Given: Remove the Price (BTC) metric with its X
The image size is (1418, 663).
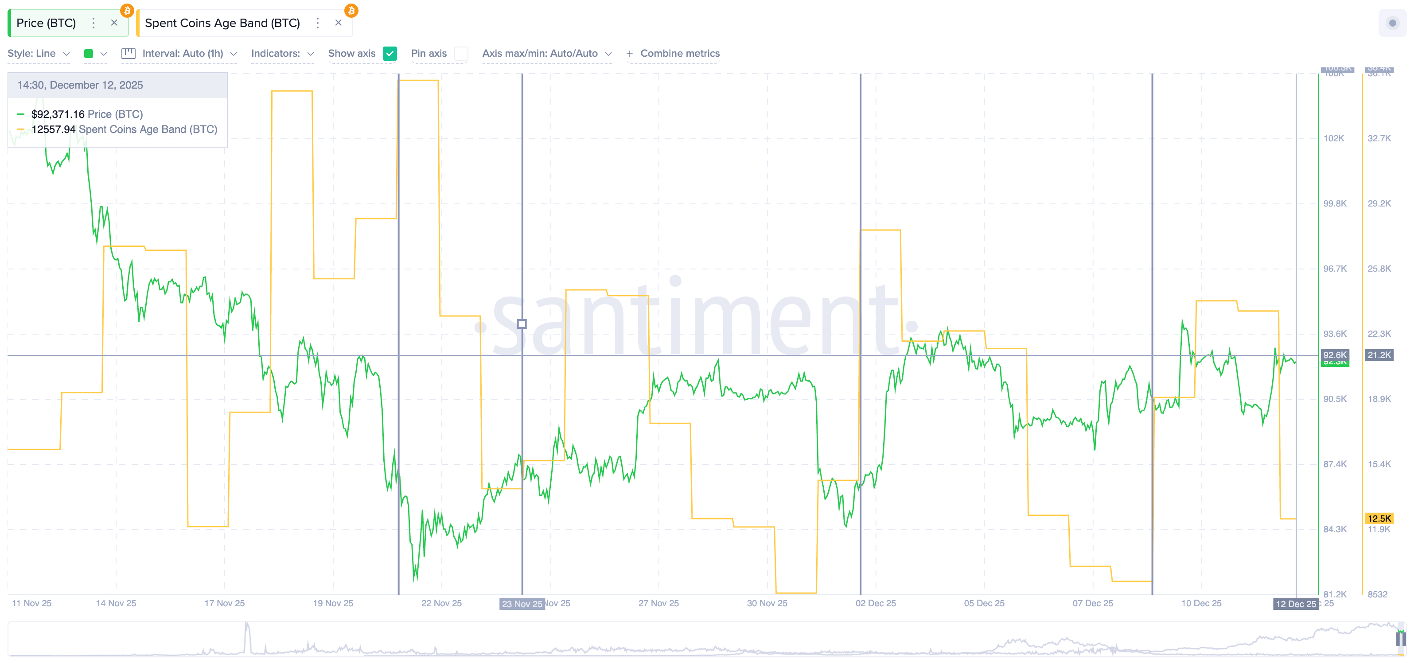Looking at the screenshot, I should [x=114, y=23].
